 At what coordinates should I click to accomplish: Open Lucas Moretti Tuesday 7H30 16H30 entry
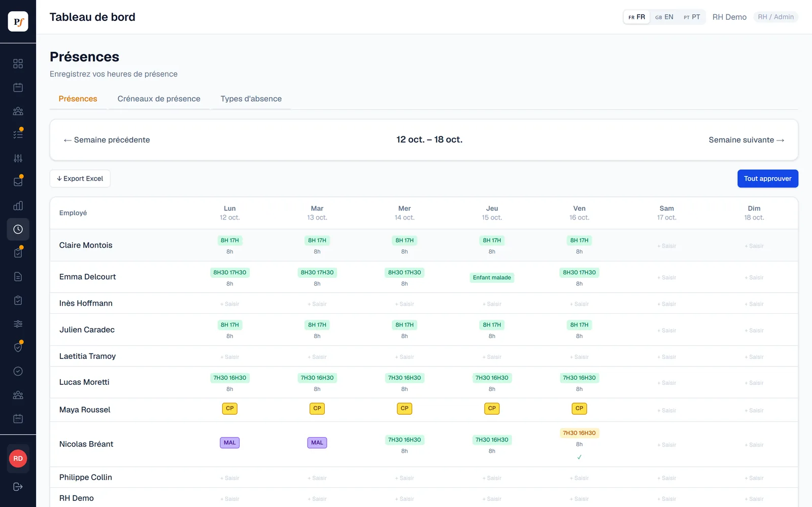317,378
